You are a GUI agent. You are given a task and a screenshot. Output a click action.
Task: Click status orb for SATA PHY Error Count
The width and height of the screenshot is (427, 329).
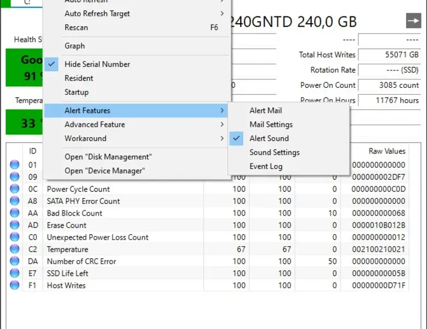[x=14, y=201]
